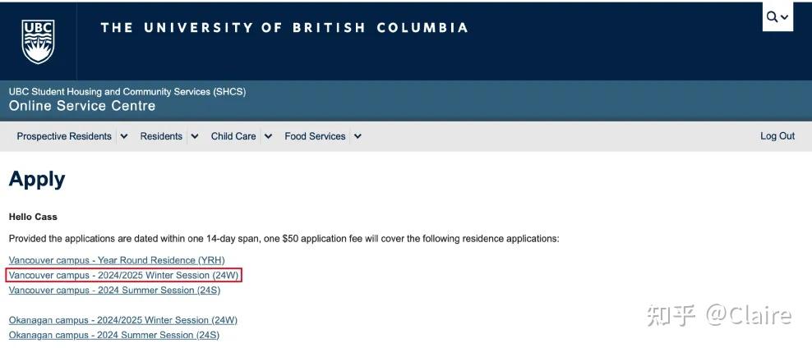Open Vancouver Year Round Residence (YRH) application
The image size is (812, 348).
pyautogui.click(x=117, y=260)
